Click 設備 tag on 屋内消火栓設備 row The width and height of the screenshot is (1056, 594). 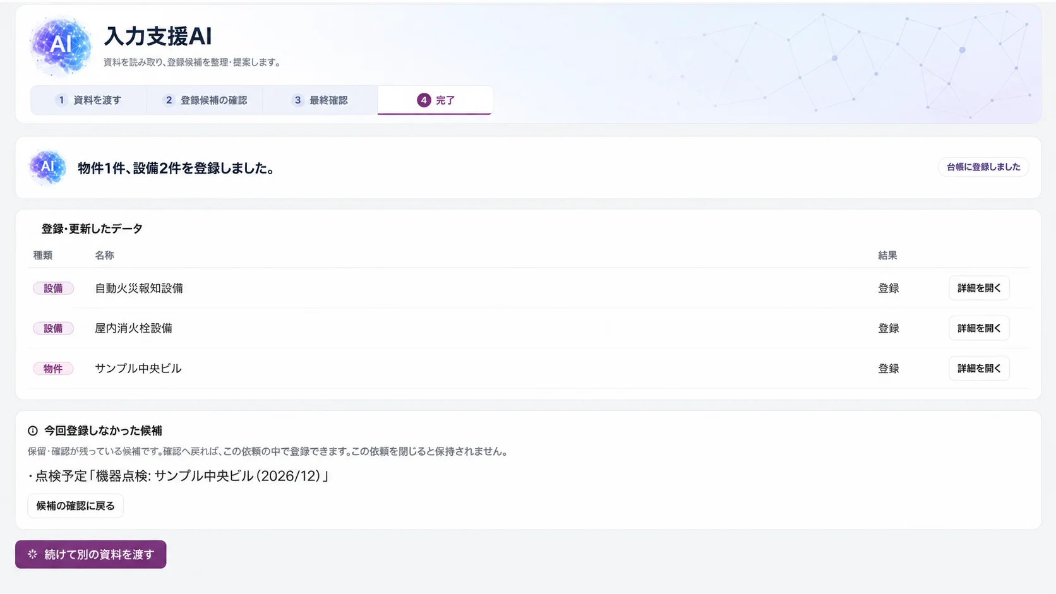(53, 328)
